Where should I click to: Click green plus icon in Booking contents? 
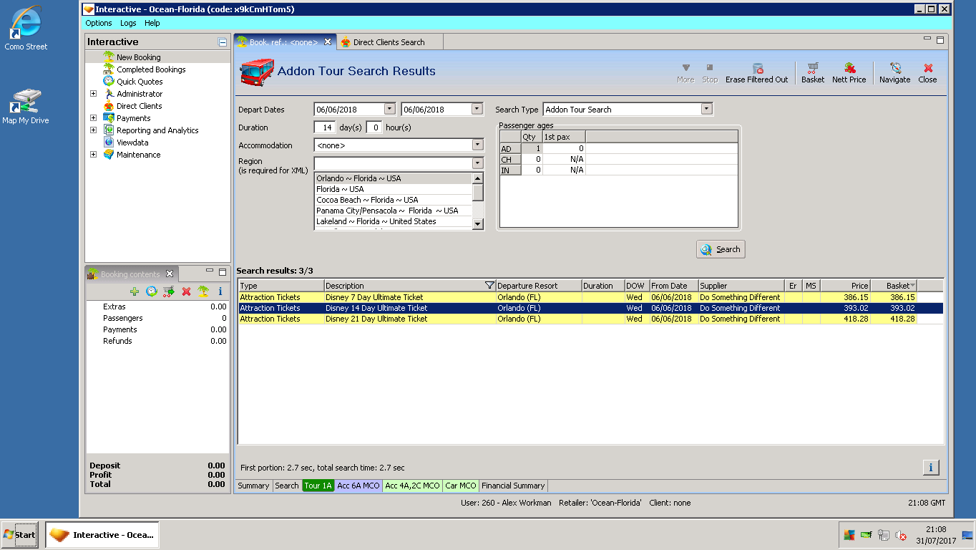tap(135, 291)
